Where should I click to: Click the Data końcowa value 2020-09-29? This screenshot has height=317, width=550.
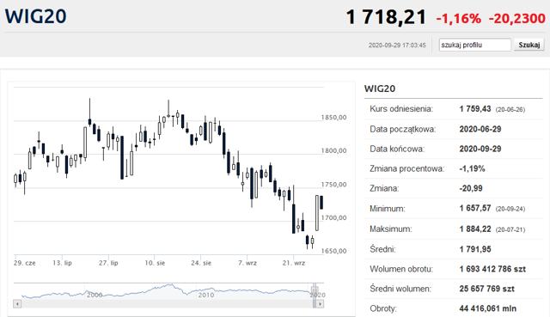pyautogui.click(x=480, y=149)
